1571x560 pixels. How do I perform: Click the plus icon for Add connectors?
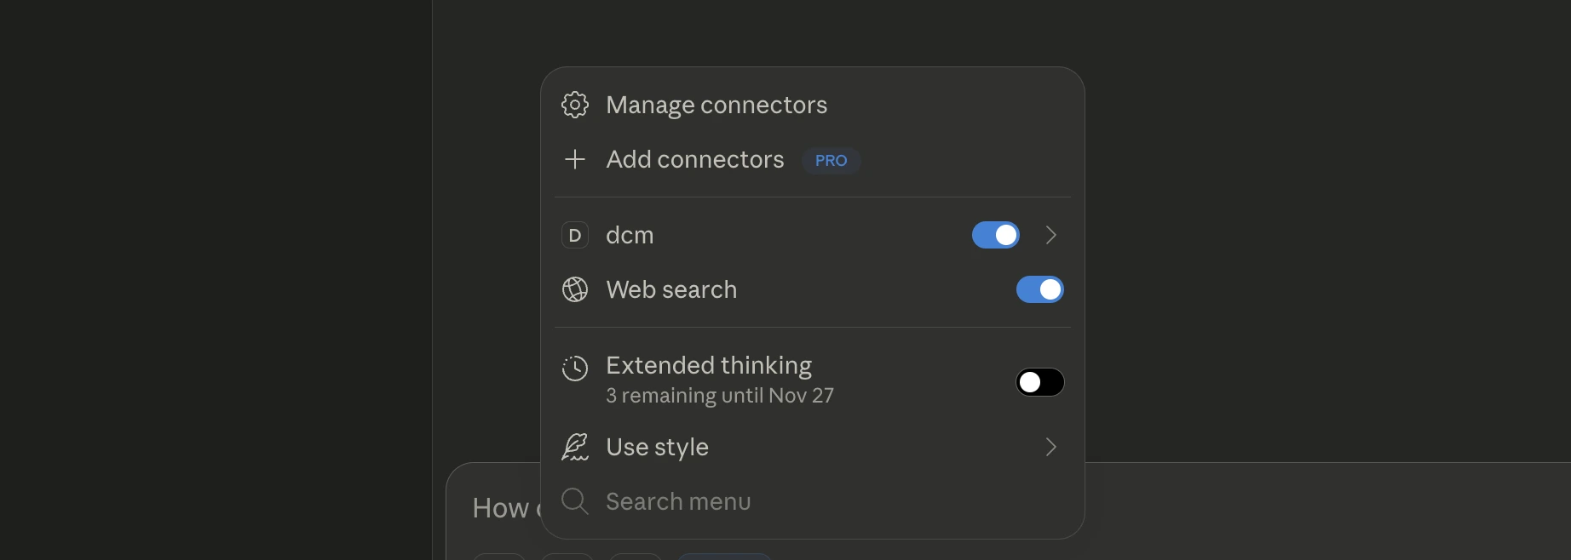[575, 159]
